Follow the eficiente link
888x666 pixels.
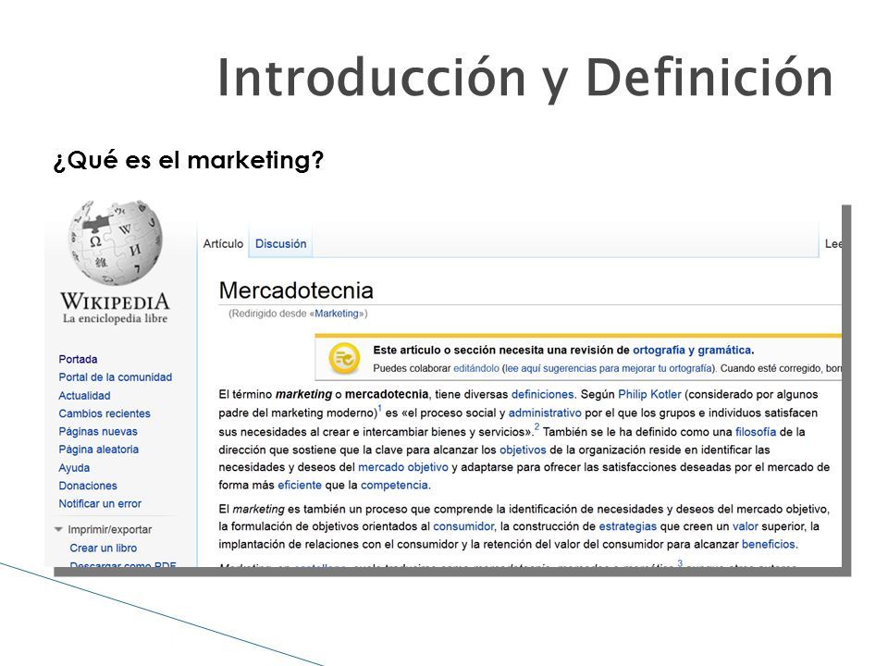click(x=300, y=485)
